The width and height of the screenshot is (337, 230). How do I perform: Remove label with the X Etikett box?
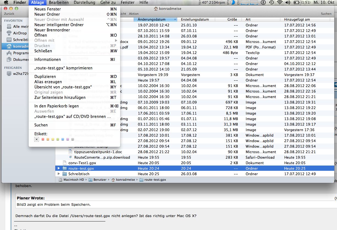point(37,139)
